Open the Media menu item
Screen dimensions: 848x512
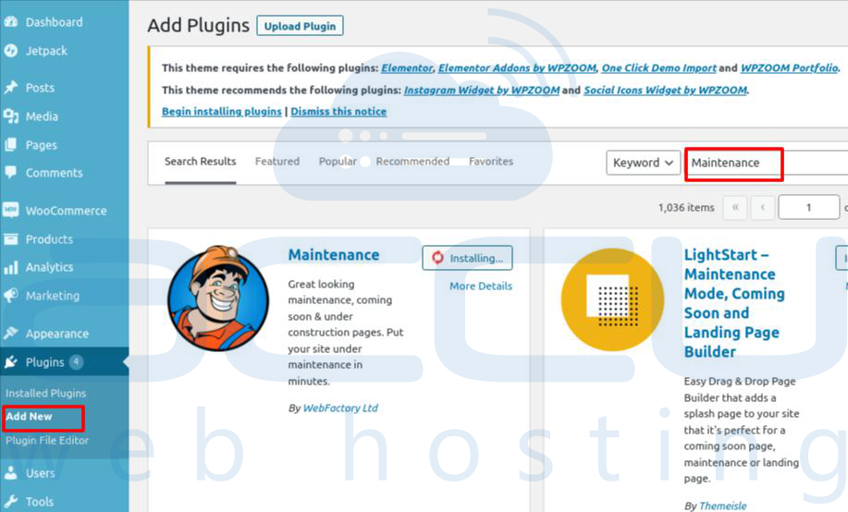pyautogui.click(x=42, y=116)
